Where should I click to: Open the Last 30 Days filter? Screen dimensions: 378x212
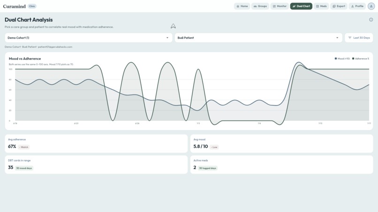pyautogui.click(x=359, y=38)
